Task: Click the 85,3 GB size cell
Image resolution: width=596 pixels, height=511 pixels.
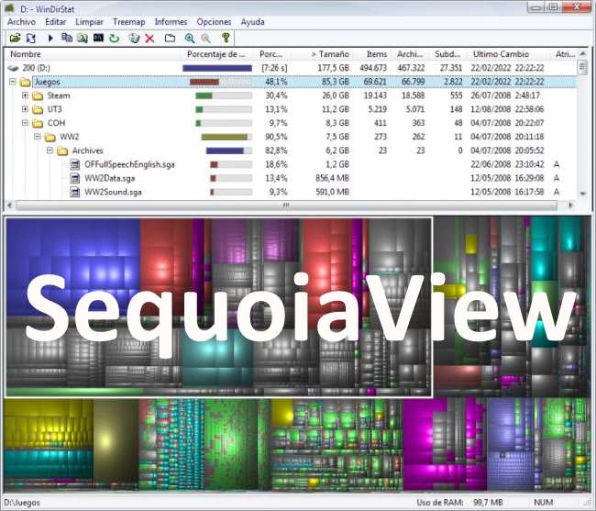Action: click(x=336, y=82)
